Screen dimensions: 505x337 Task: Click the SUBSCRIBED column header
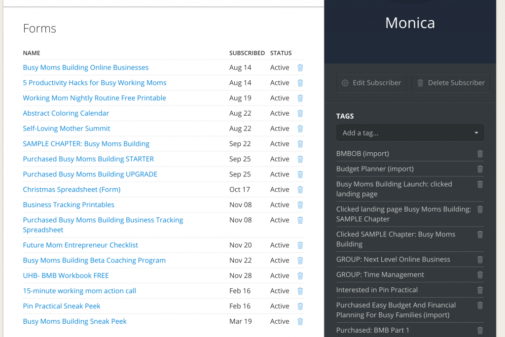[x=247, y=53]
